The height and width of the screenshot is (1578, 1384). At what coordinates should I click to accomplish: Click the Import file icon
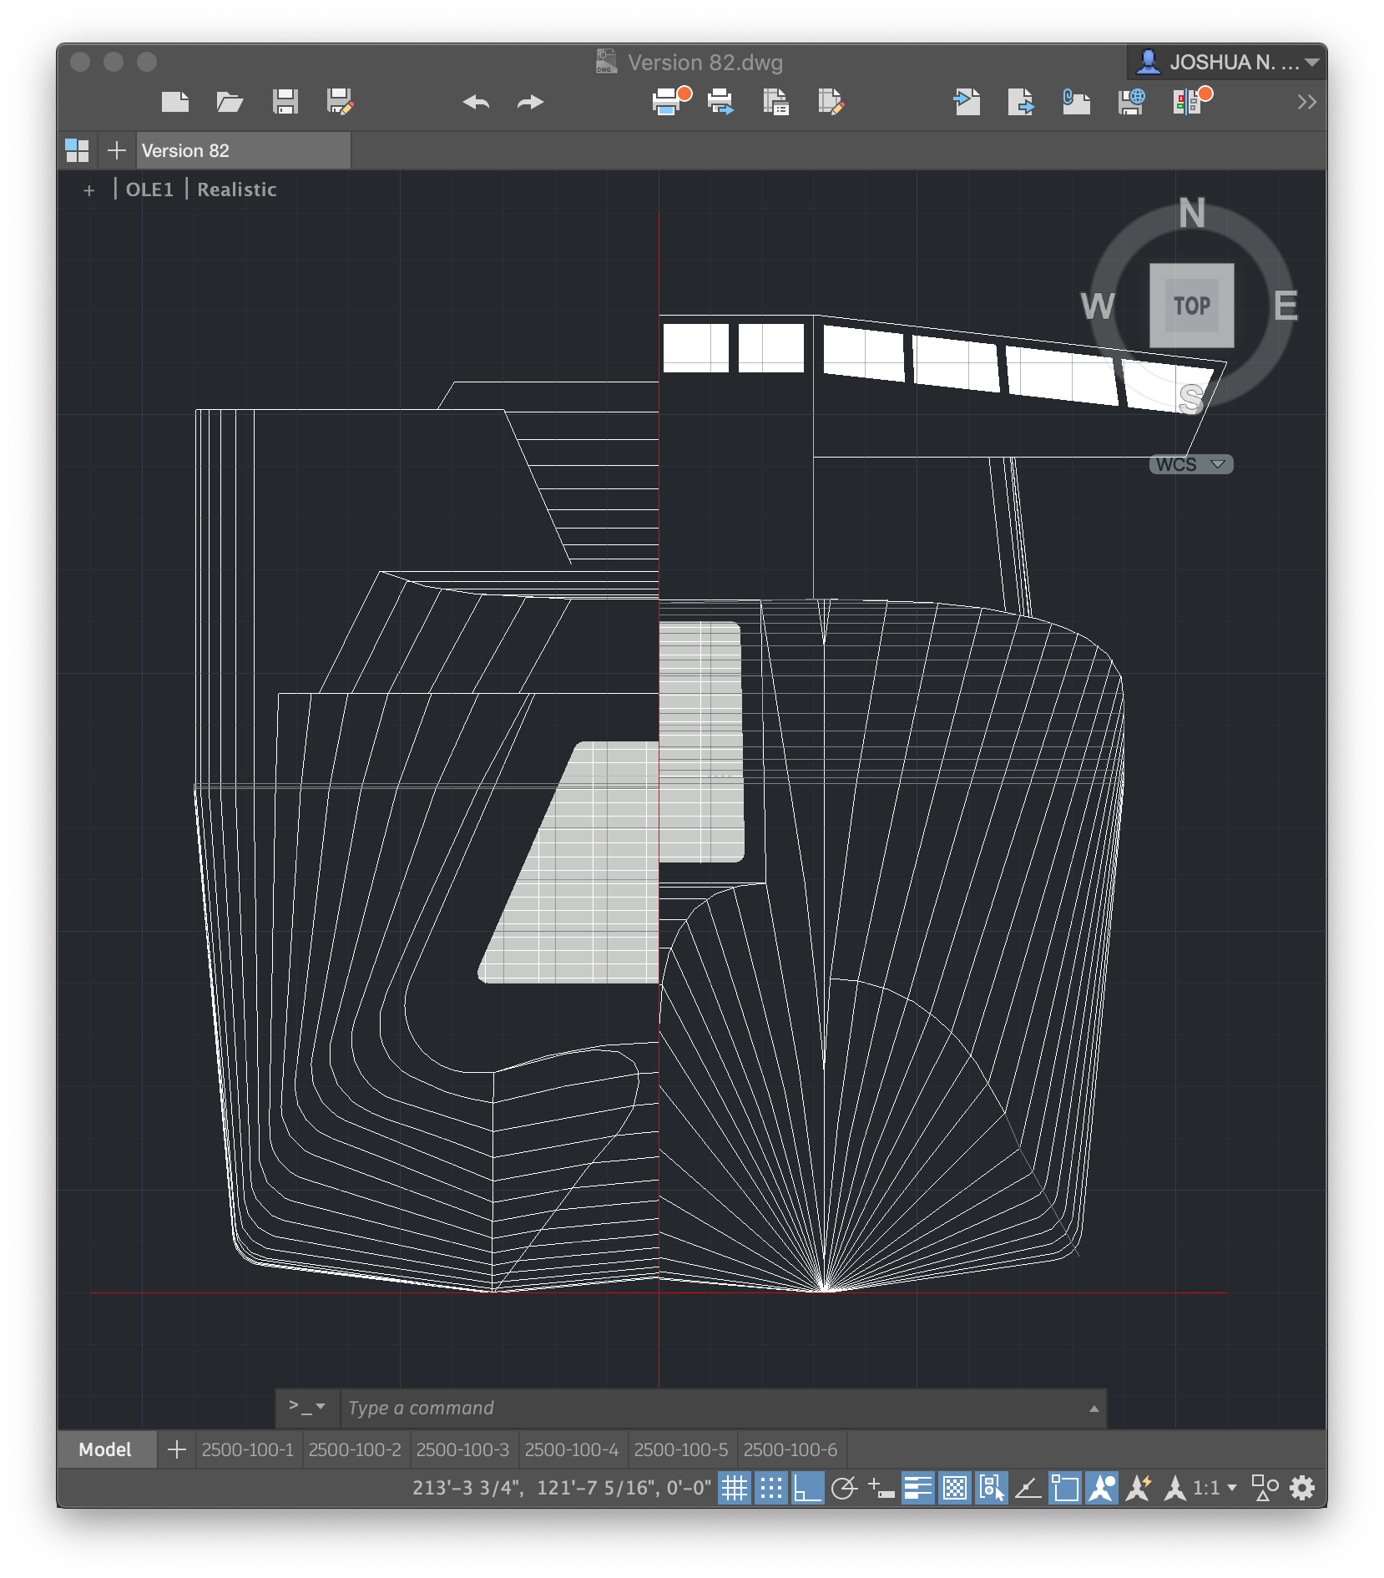point(967,102)
